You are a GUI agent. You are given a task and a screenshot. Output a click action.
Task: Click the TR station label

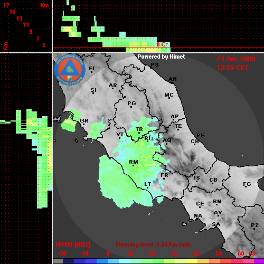[139, 129]
